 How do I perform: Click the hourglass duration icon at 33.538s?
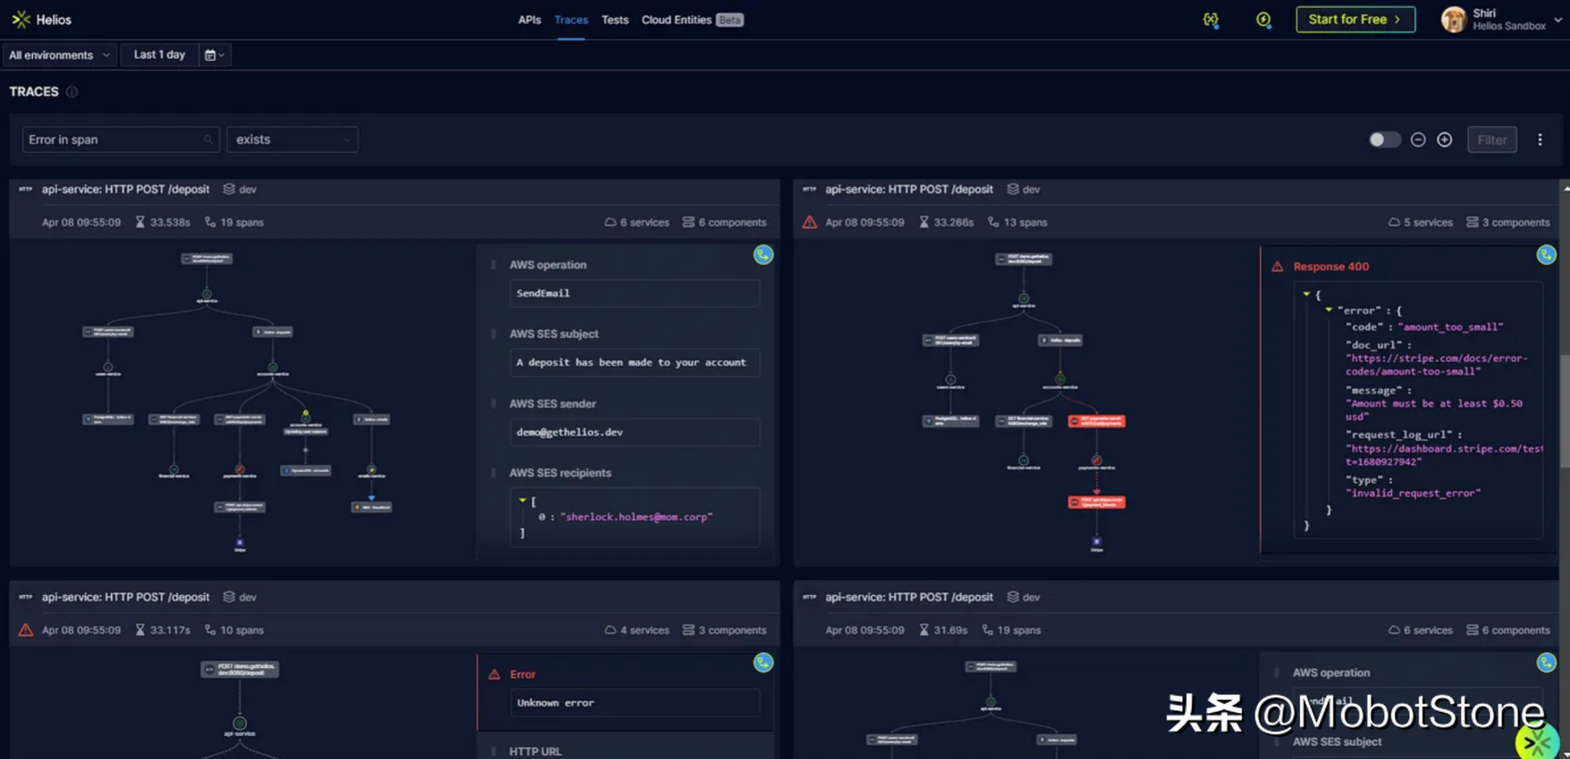tap(140, 222)
